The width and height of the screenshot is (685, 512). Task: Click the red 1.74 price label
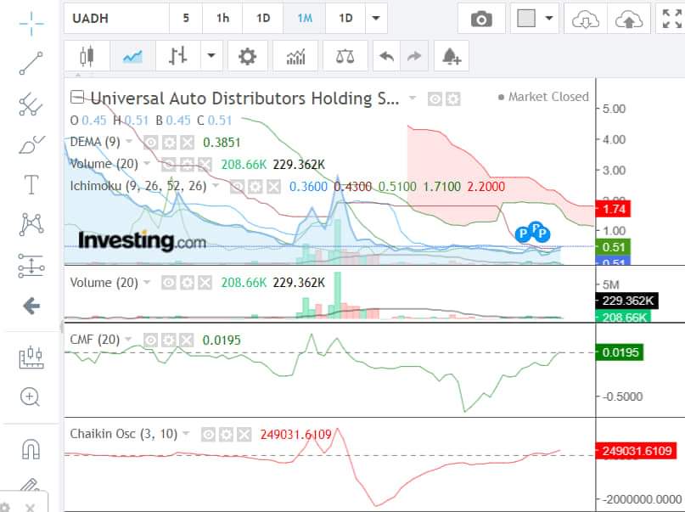613,209
